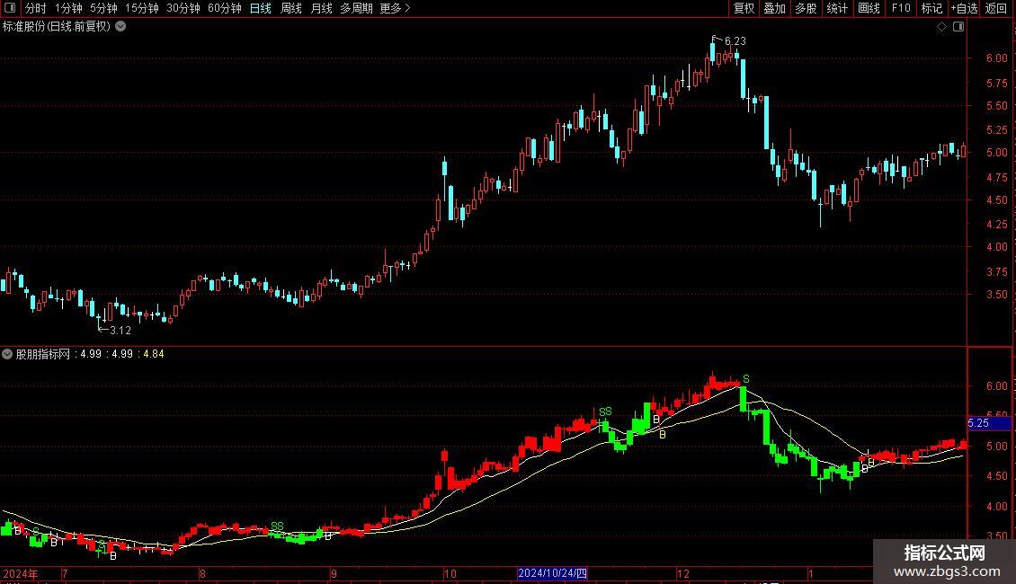
Task: Add stock with +自选 button
Action: tap(964, 8)
